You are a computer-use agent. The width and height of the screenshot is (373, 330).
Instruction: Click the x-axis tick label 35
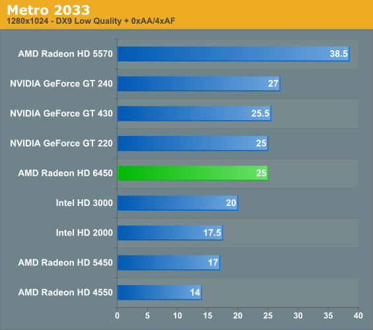328,315
